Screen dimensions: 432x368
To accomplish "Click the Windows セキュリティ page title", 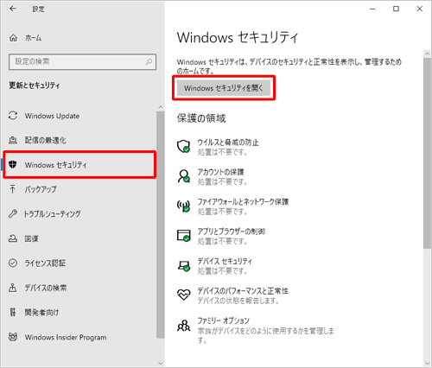I will pyautogui.click(x=238, y=38).
